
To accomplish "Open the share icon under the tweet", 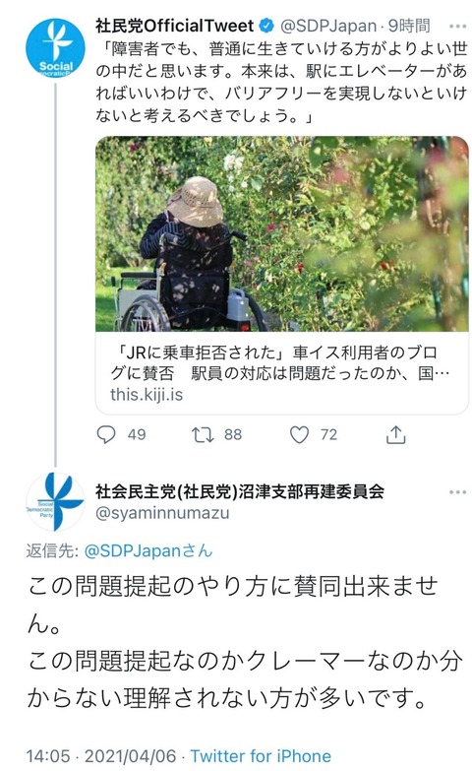I will click(396, 434).
